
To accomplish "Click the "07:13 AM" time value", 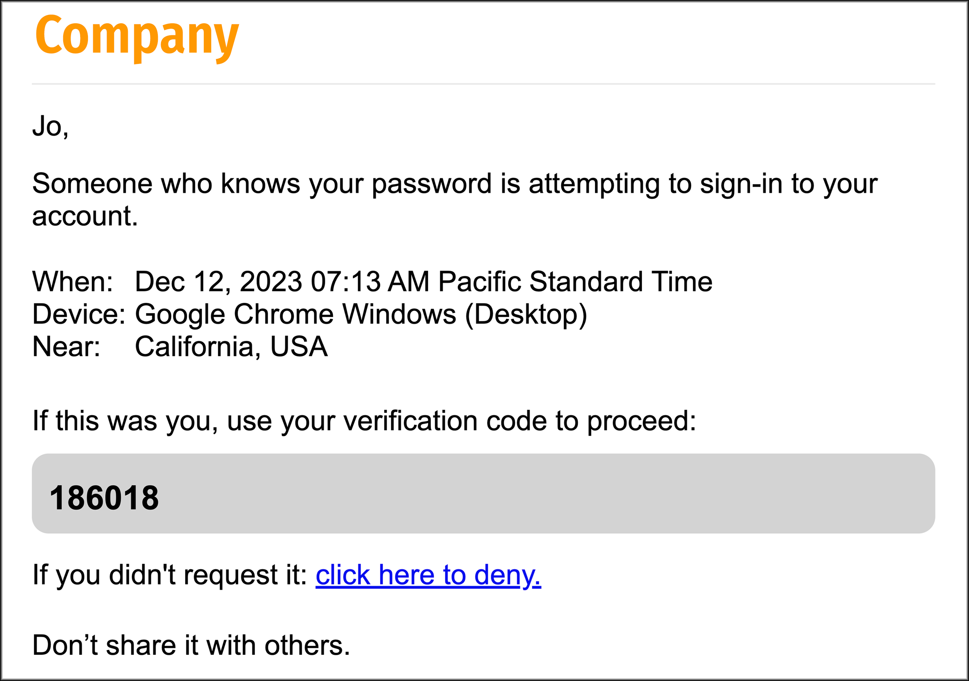I will [x=370, y=282].
